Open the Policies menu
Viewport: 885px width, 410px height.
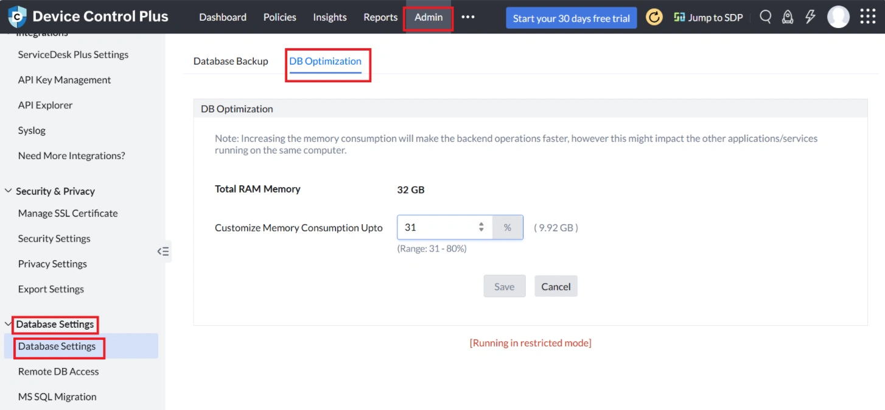pyautogui.click(x=280, y=18)
